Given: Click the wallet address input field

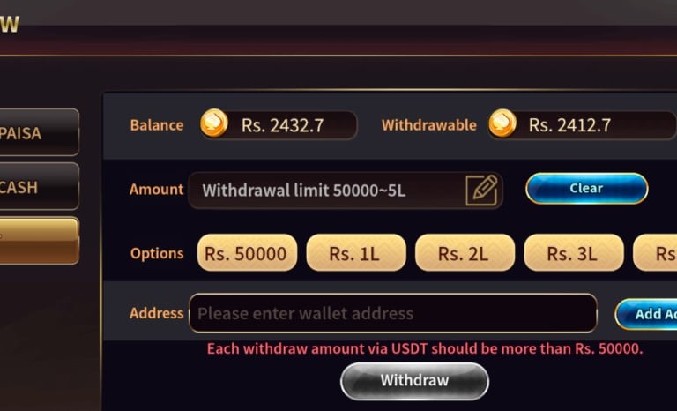Looking at the screenshot, I should 393,313.
